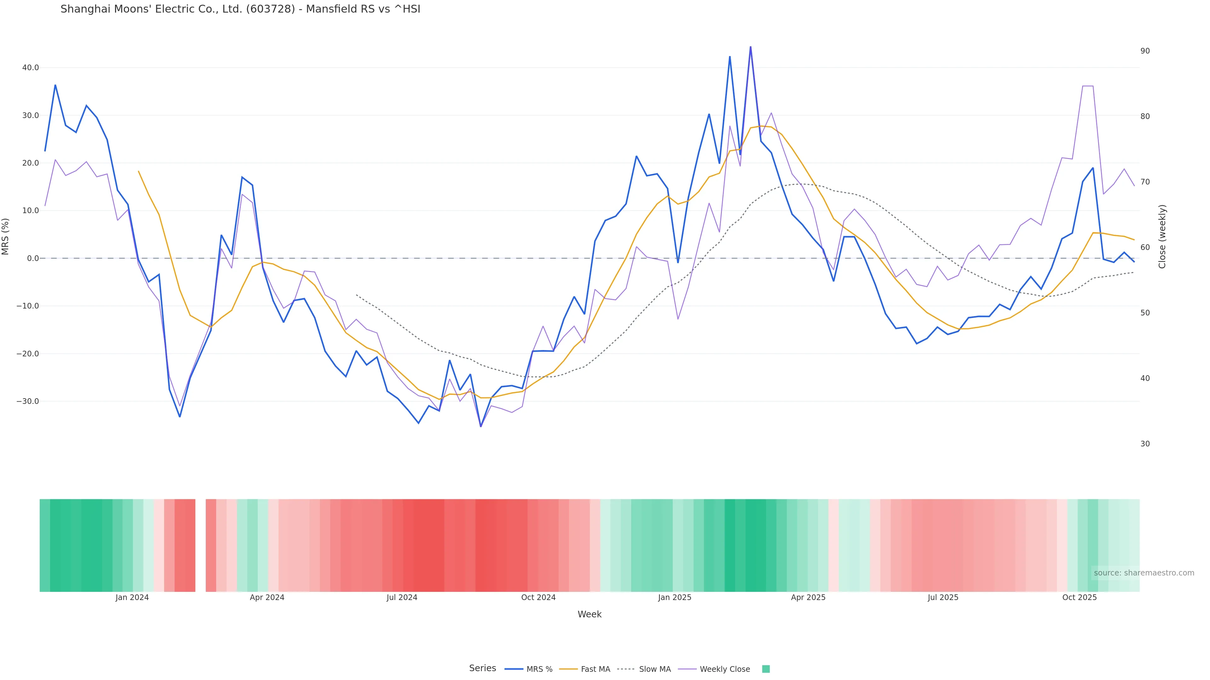Click the Jan 2025 x-axis tick label
Image resolution: width=1210 pixels, height=680 pixels.
(675, 598)
